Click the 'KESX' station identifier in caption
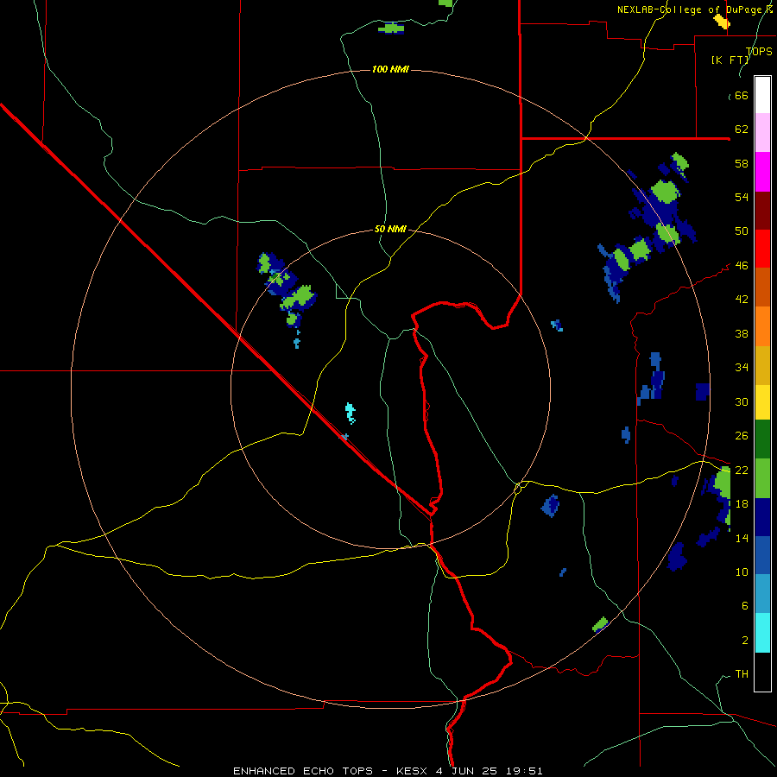Screen dimensions: 777x777 coord(413,771)
